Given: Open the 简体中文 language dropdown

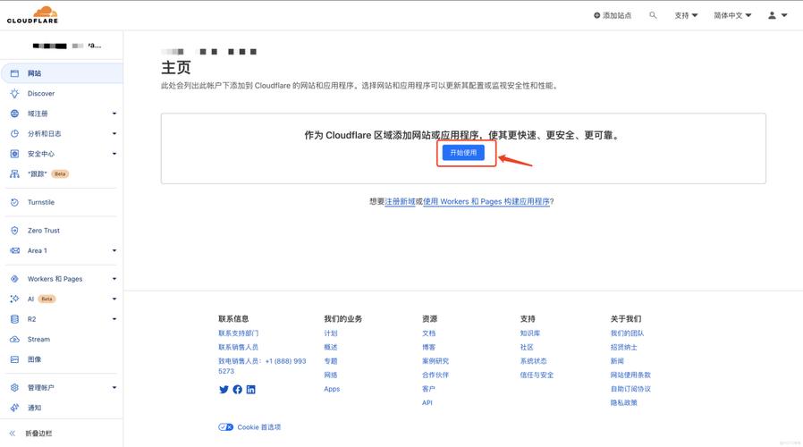Looking at the screenshot, I should [x=732, y=15].
